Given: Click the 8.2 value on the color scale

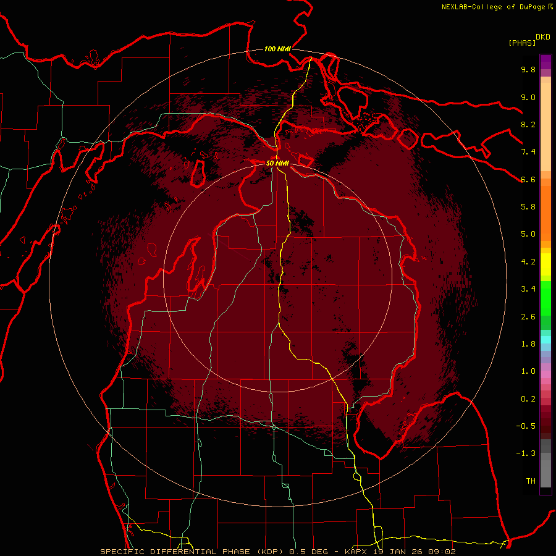Looking at the screenshot, I should point(528,124).
